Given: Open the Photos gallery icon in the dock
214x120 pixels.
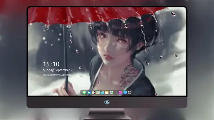Looking at the screenshot, I should point(112,93).
